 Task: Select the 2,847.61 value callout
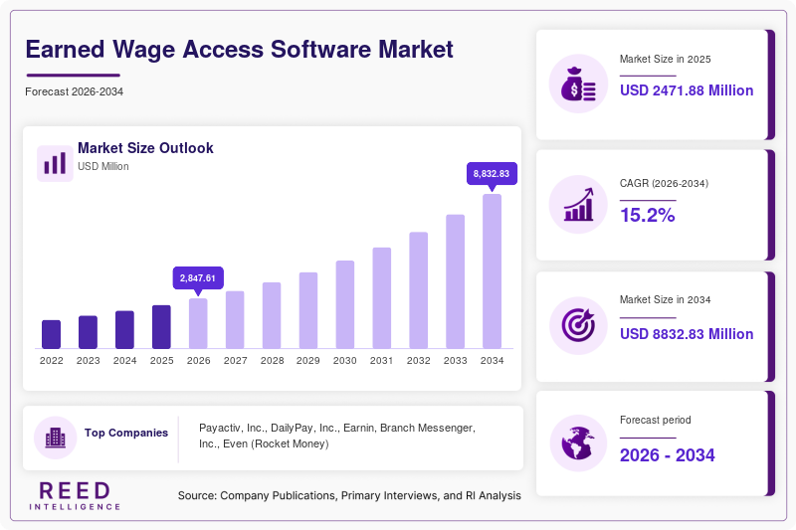(x=198, y=278)
